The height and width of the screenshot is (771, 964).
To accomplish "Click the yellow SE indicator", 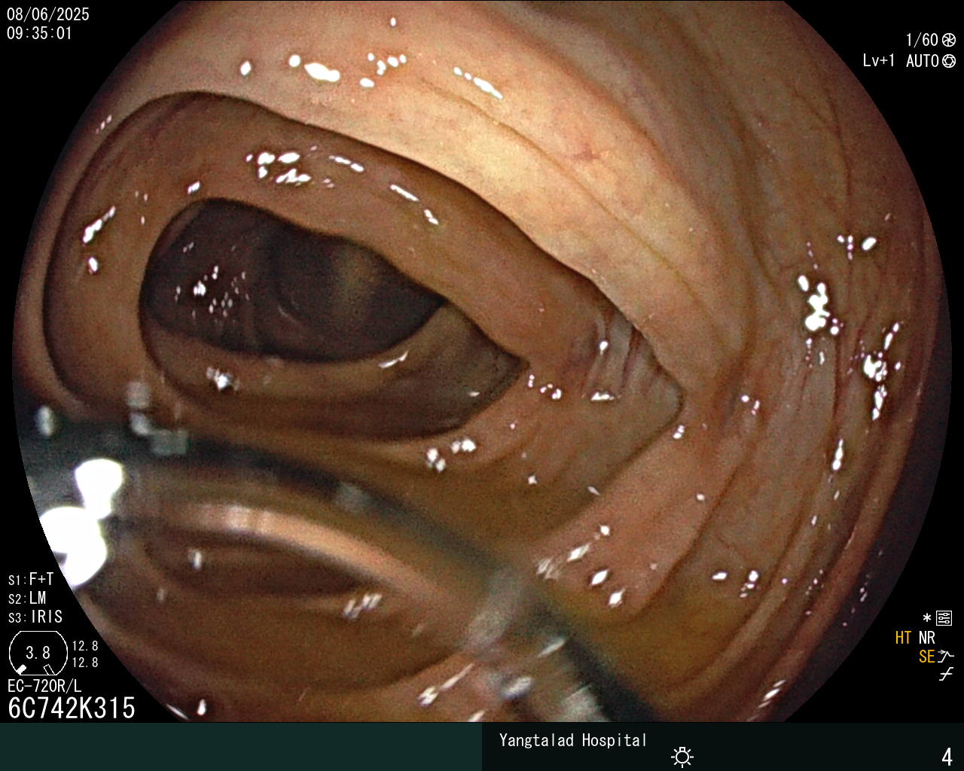I will tap(926, 657).
